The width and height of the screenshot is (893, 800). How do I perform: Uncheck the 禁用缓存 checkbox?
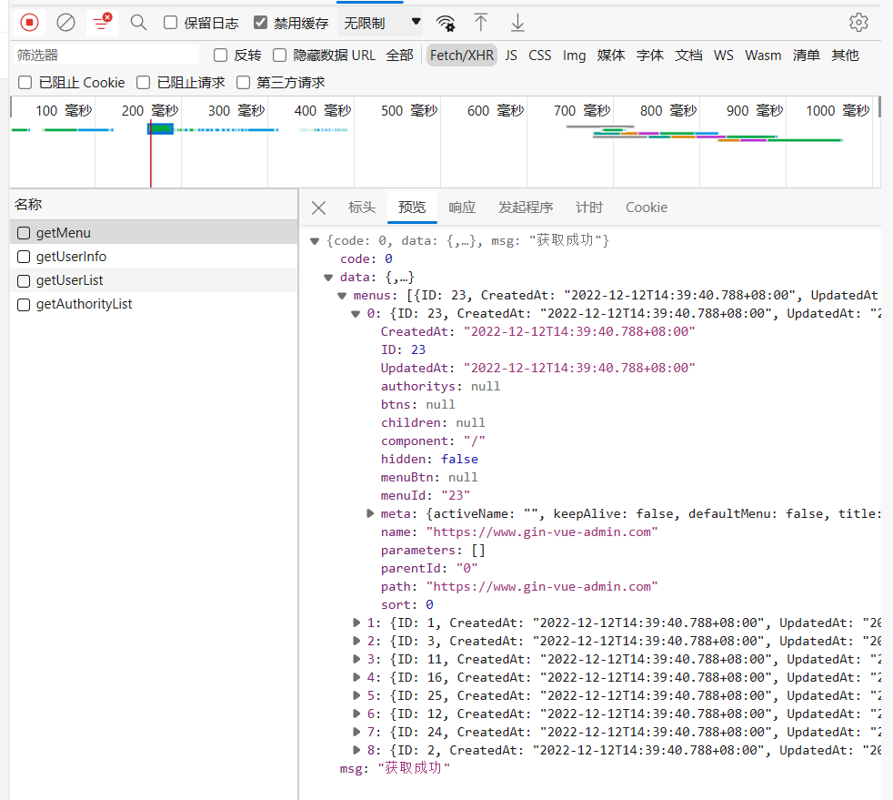tap(261, 23)
